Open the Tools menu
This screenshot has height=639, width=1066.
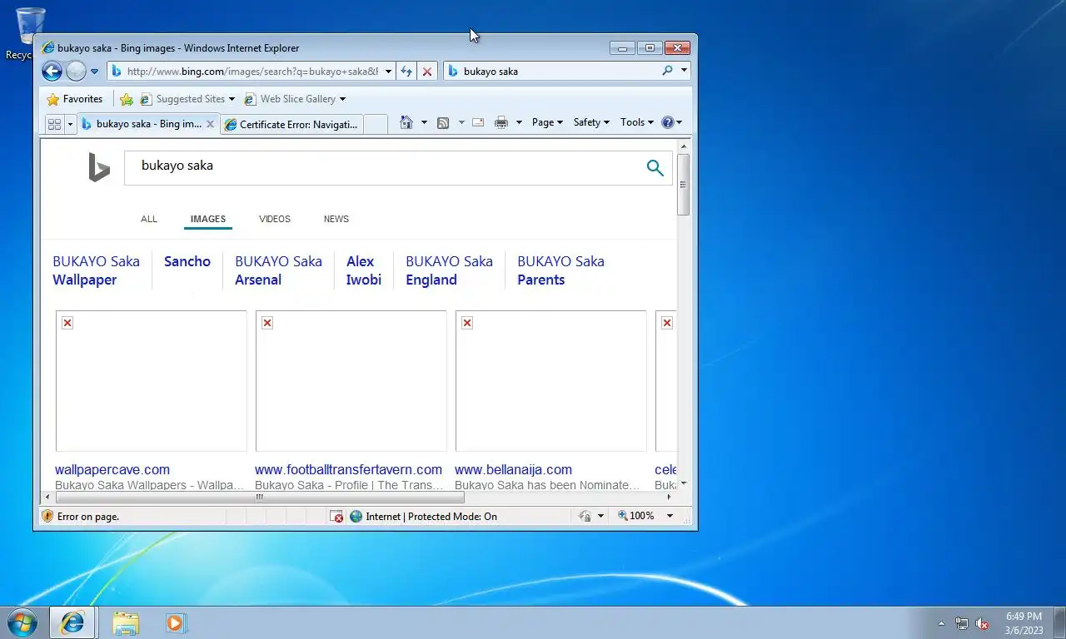(x=637, y=122)
